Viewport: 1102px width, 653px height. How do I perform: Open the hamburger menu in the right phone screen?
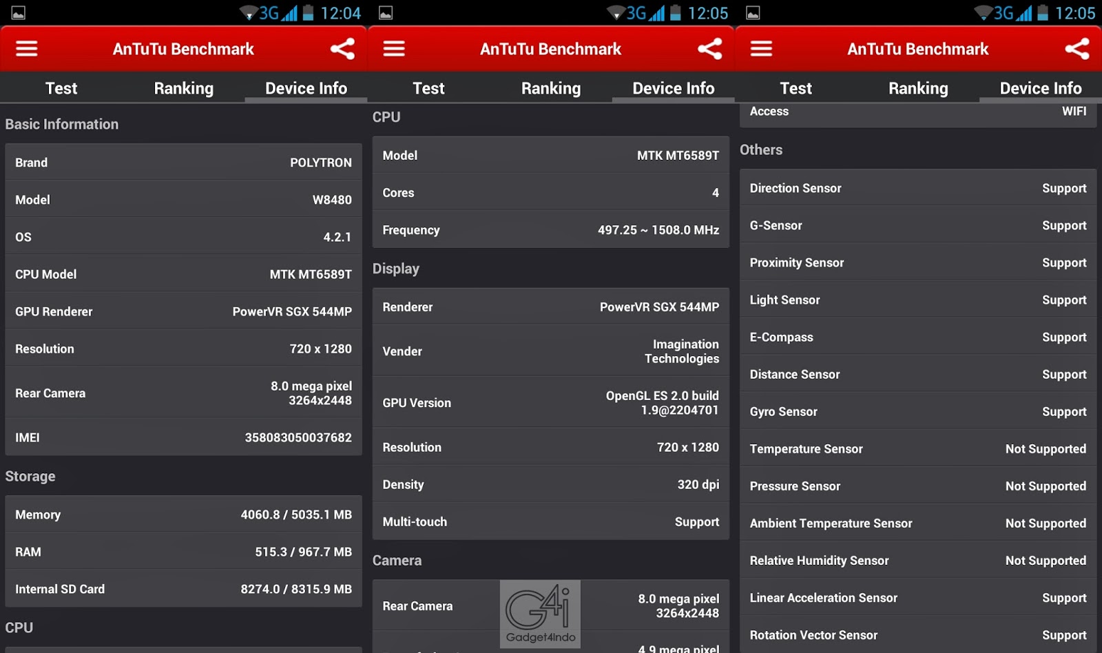[x=761, y=49]
